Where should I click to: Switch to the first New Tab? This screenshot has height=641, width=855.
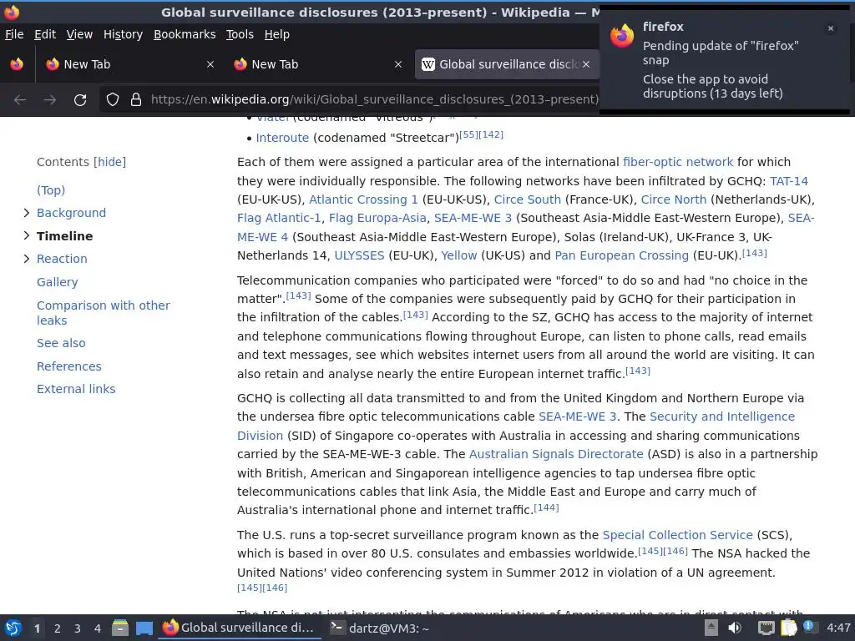click(129, 64)
